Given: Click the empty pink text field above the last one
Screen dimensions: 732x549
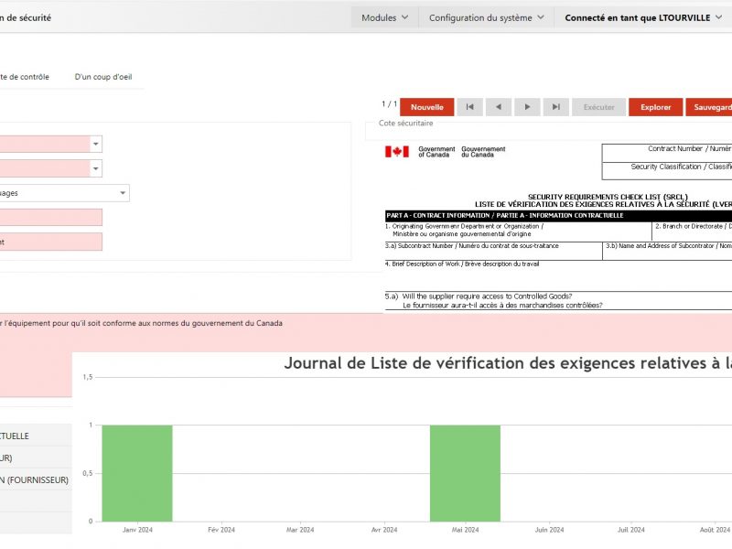Looking at the screenshot, I should click(50, 218).
